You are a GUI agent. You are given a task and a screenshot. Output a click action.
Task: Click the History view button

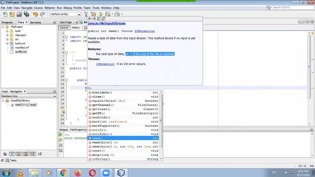(x=76, y=28)
